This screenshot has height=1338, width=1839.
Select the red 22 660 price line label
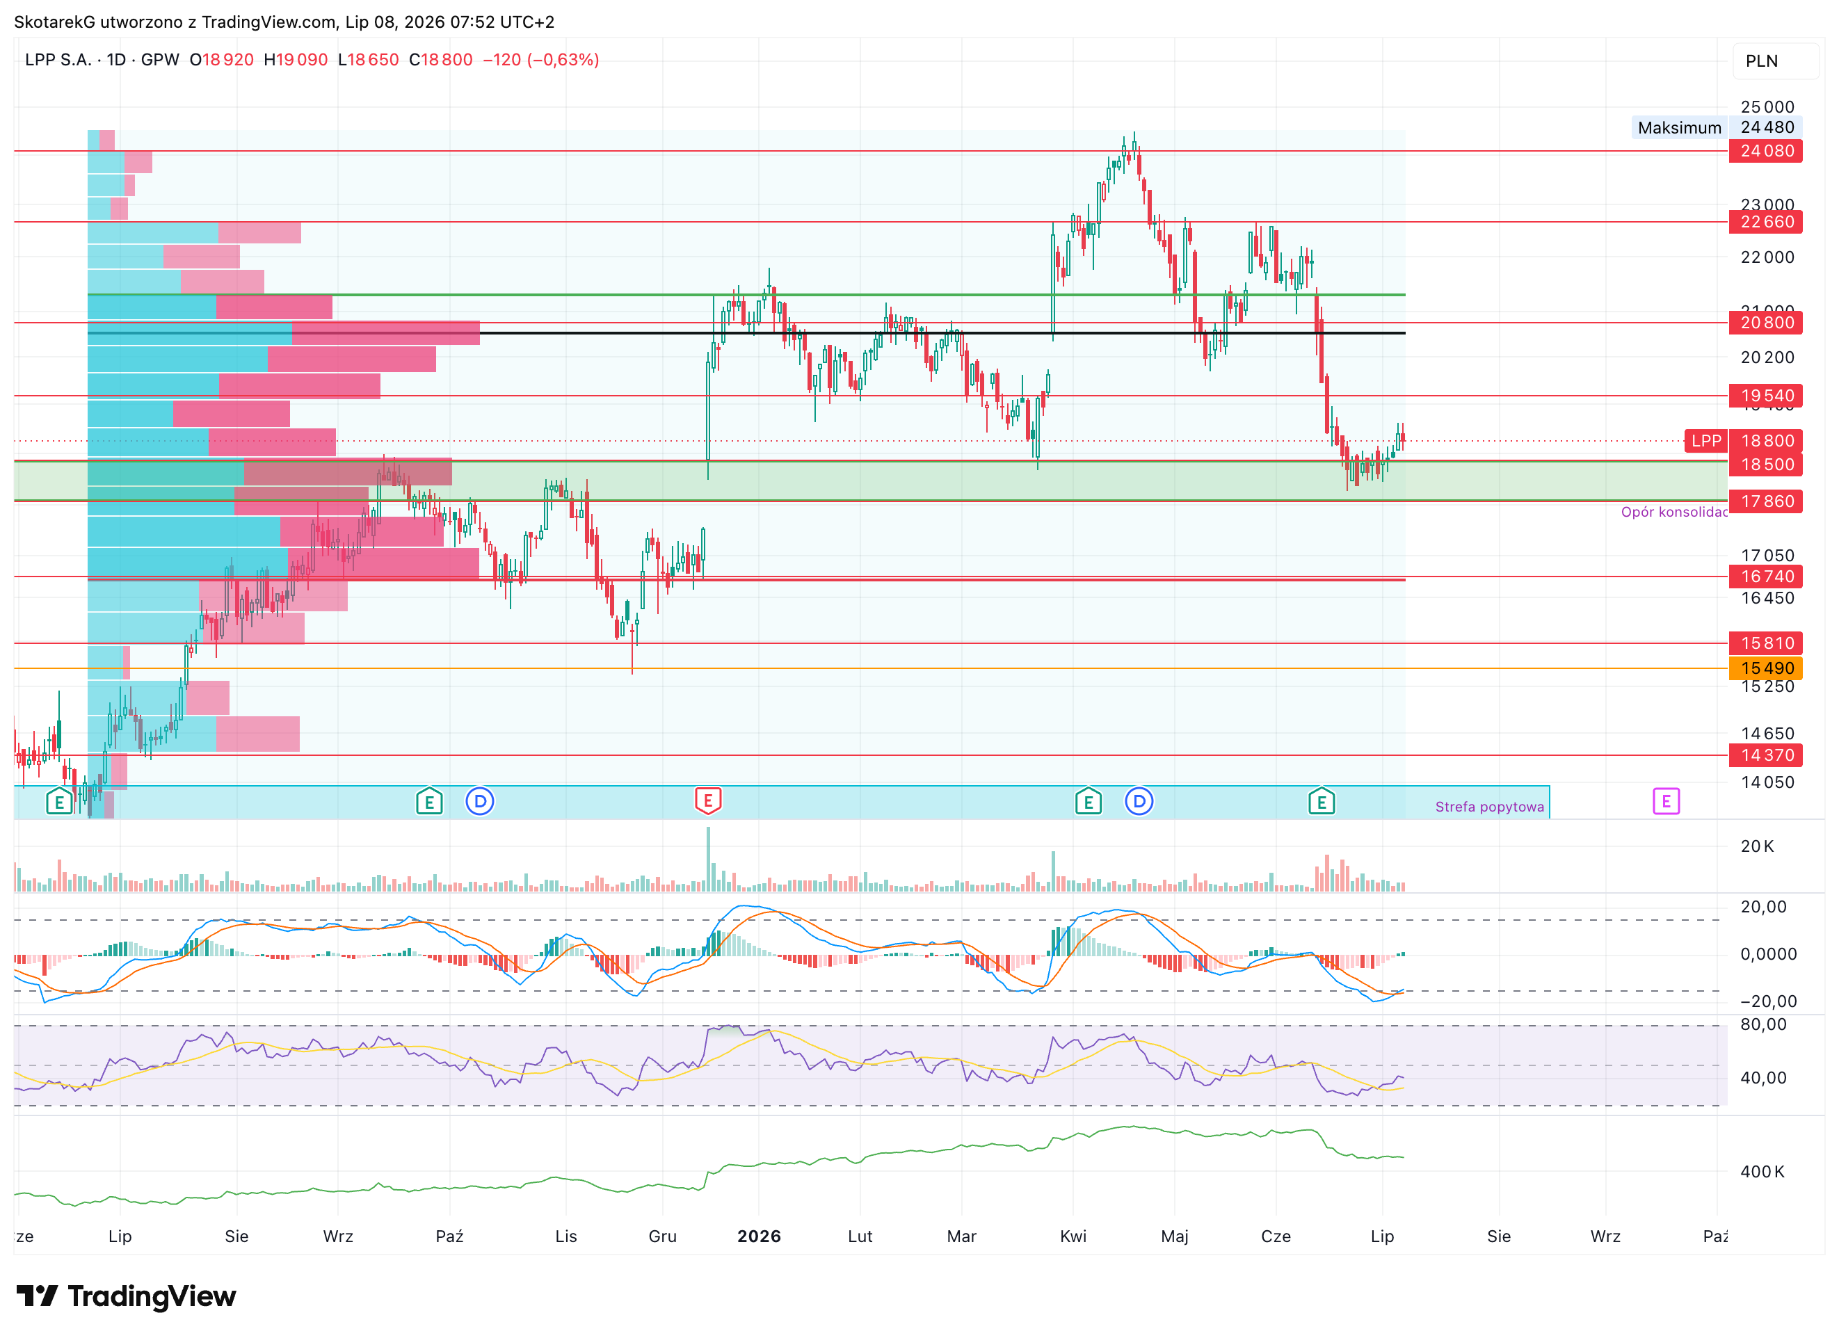coord(1765,223)
